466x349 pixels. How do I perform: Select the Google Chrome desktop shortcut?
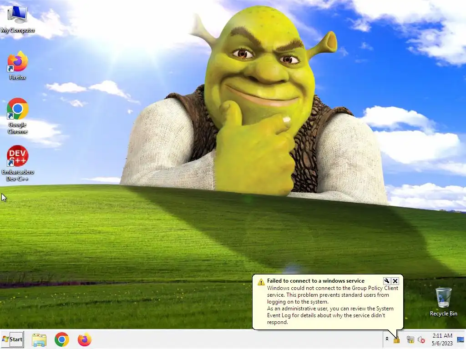pos(17,116)
